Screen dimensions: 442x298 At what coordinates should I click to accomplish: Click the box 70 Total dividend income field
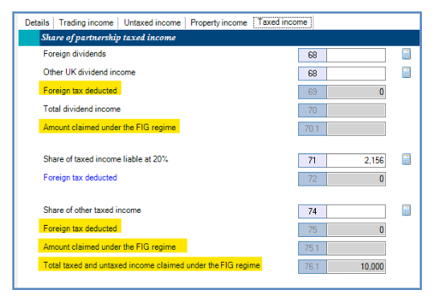tap(356, 110)
